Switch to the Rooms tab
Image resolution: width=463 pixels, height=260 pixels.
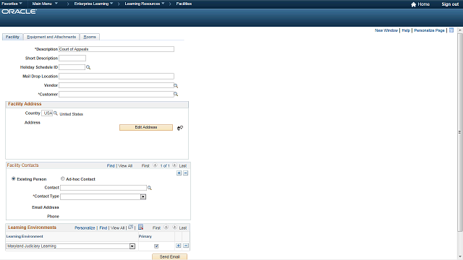(90, 37)
